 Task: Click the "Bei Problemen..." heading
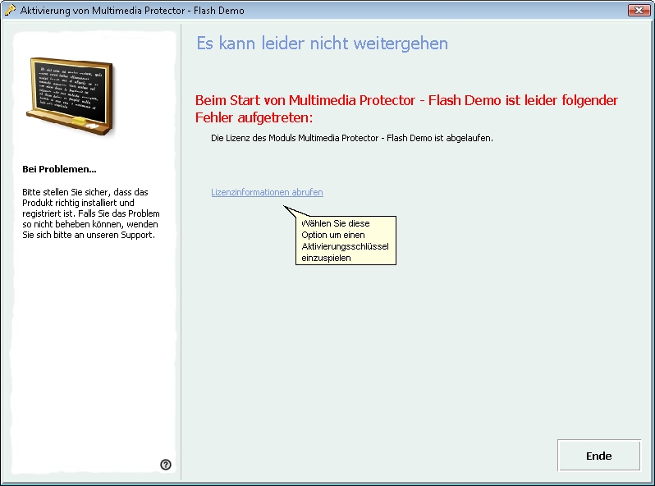pyautogui.click(x=60, y=169)
